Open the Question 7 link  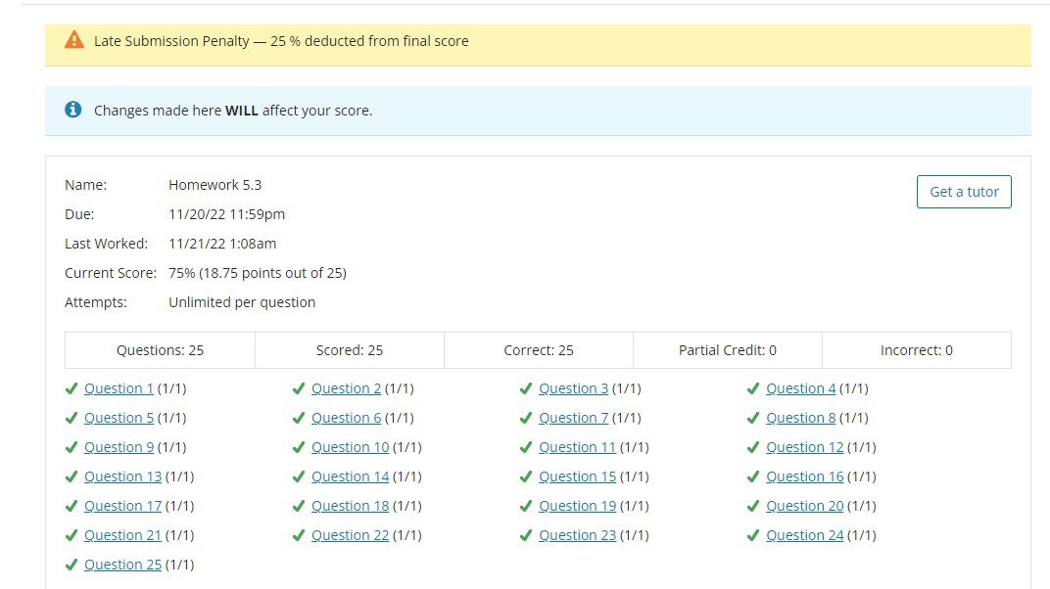click(x=574, y=418)
